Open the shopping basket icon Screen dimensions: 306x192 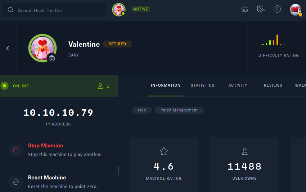[x=245, y=9]
